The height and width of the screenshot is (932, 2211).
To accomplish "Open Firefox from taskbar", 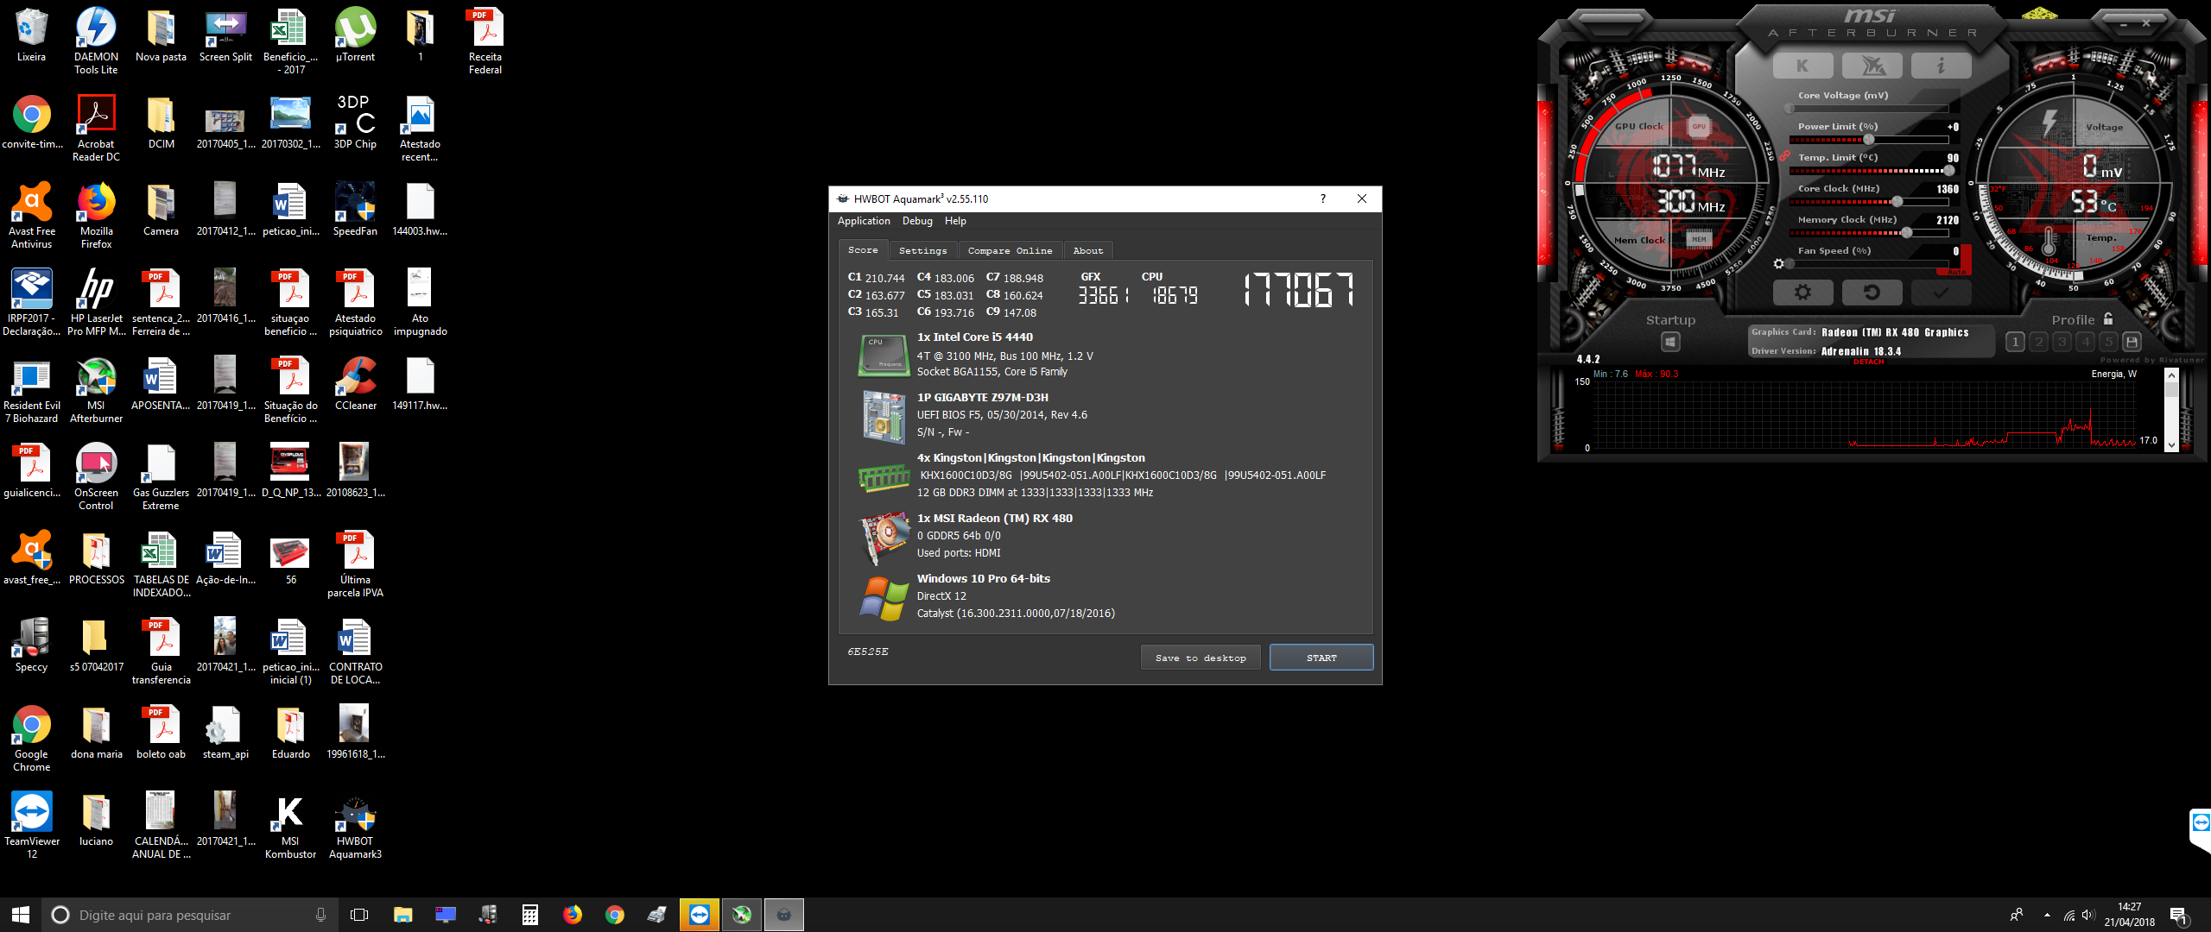I will click(573, 915).
